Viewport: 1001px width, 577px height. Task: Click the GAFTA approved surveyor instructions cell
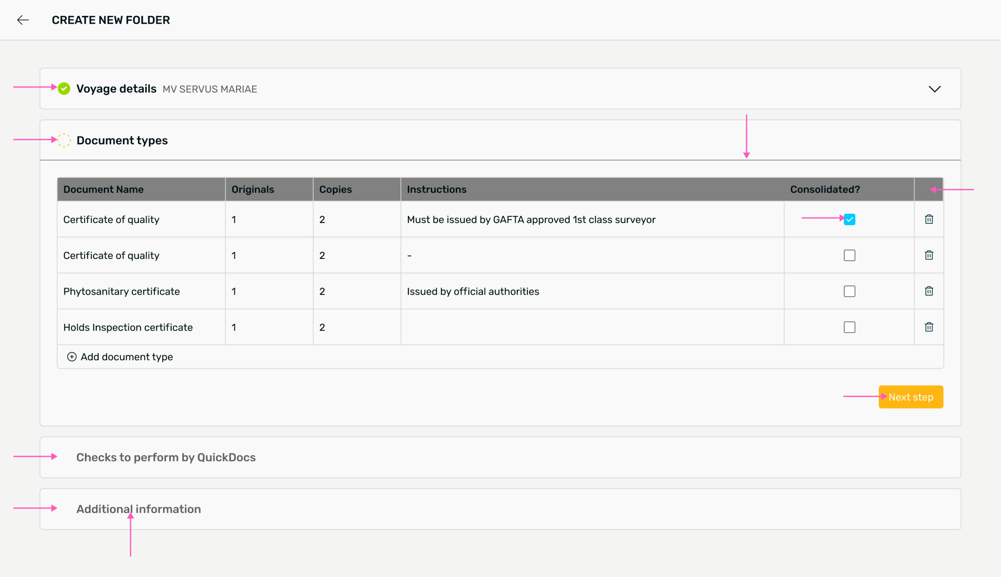click(x=531, y=220)
